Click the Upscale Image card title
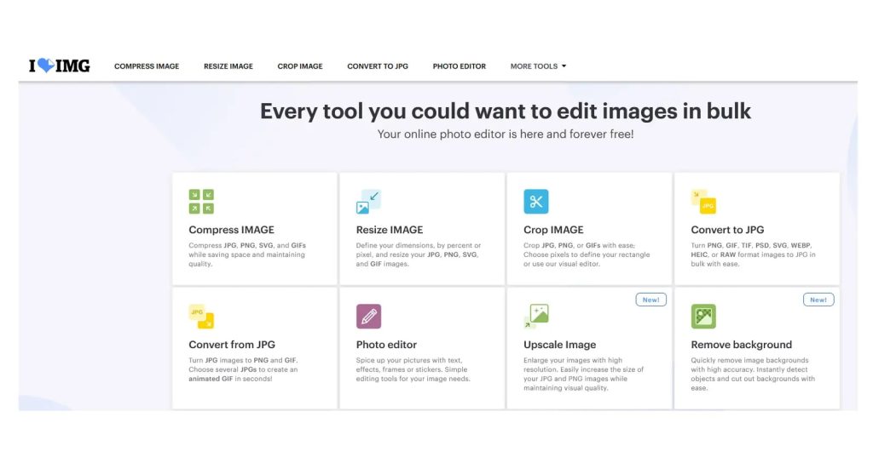 pos(559,345)
